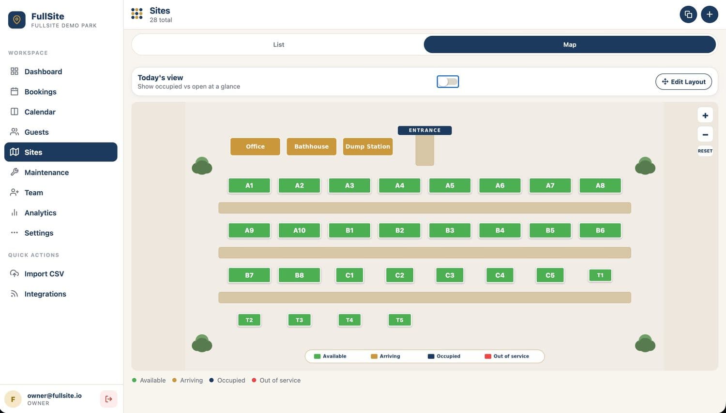This screenshot has height=413, width=726.
Task: Click the Edit Layout button
Action: click(x=683, y=82)
